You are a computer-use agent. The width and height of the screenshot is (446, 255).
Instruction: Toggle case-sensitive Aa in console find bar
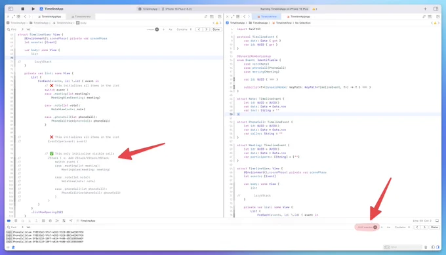[x=388, y=227]
